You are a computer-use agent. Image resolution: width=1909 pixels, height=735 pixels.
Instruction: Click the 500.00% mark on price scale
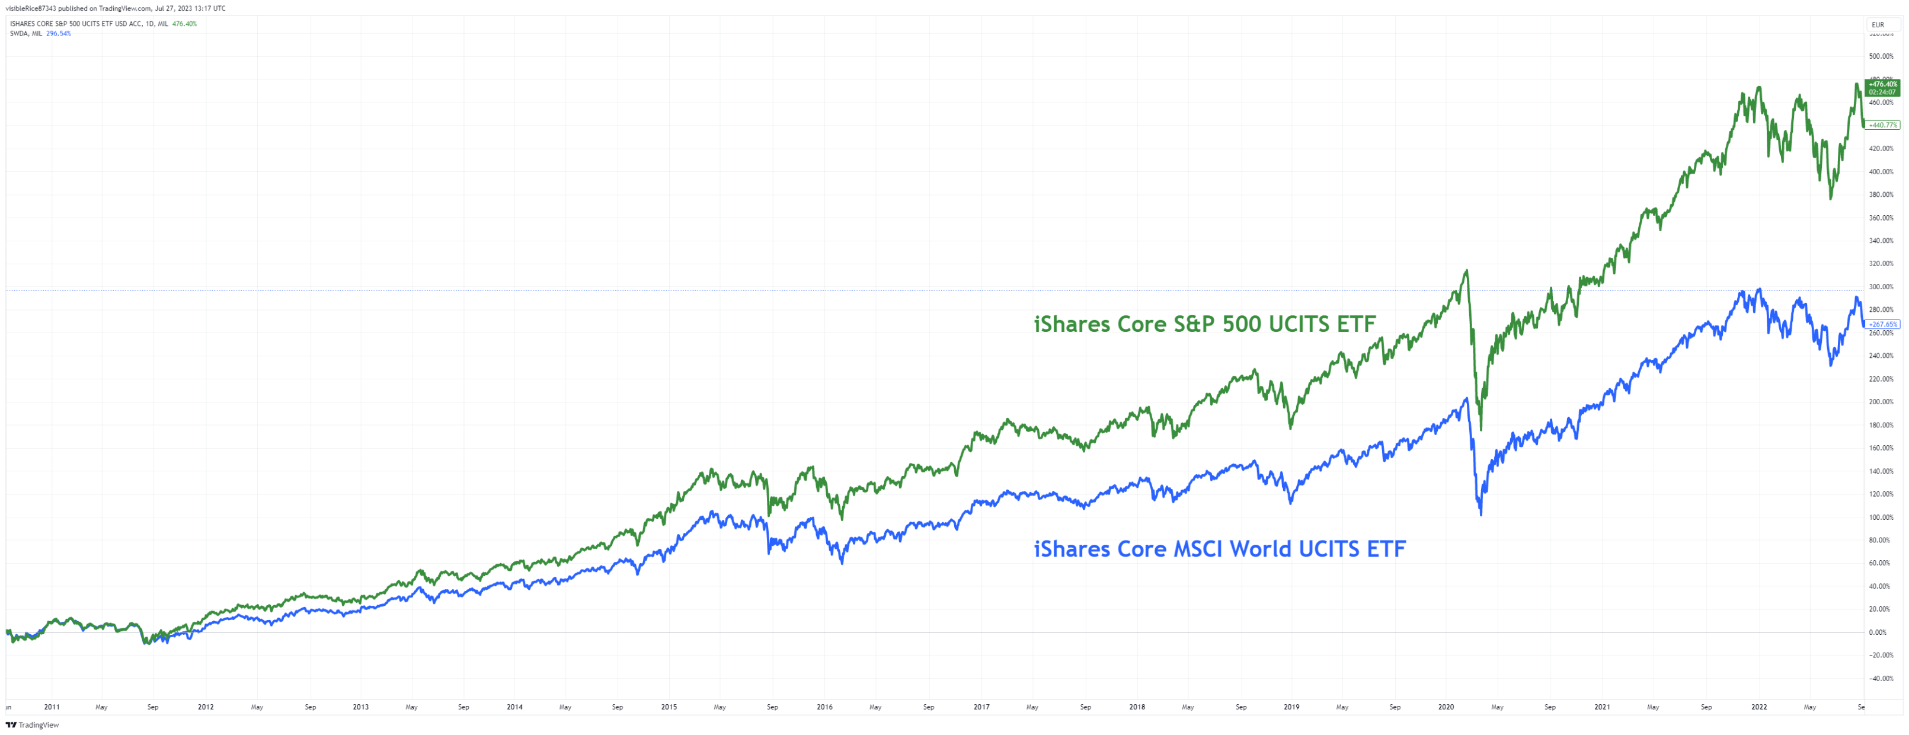coord(1880,56)
